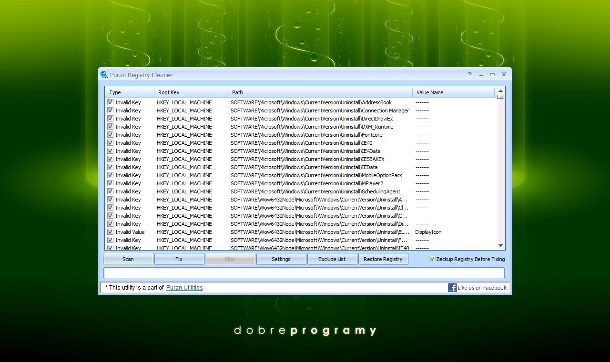Click the list scrollbar up arrow

coord(500,90)
